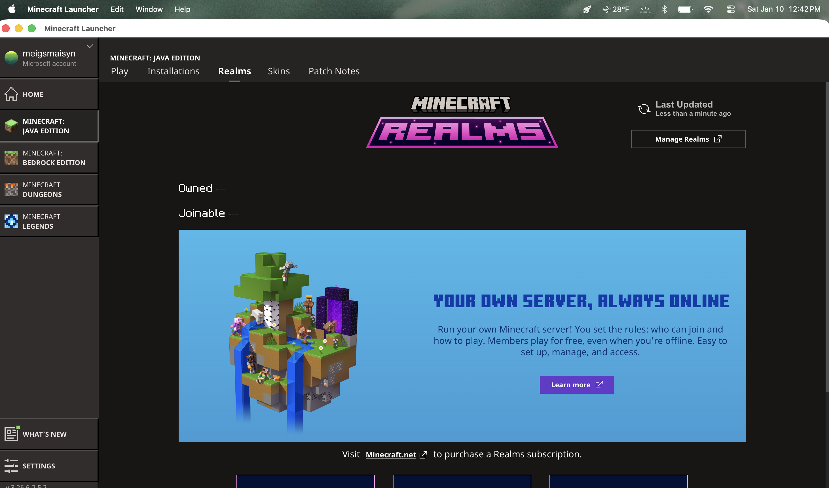Image resolution: width=829 pixels, height=488 pixels.
Task: Click the vertical scrollbar on right edge
Action: [827, 237]
